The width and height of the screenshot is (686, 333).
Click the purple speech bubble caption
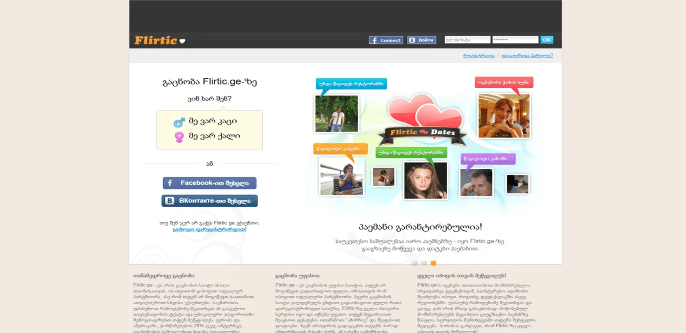tap(488, 158)
